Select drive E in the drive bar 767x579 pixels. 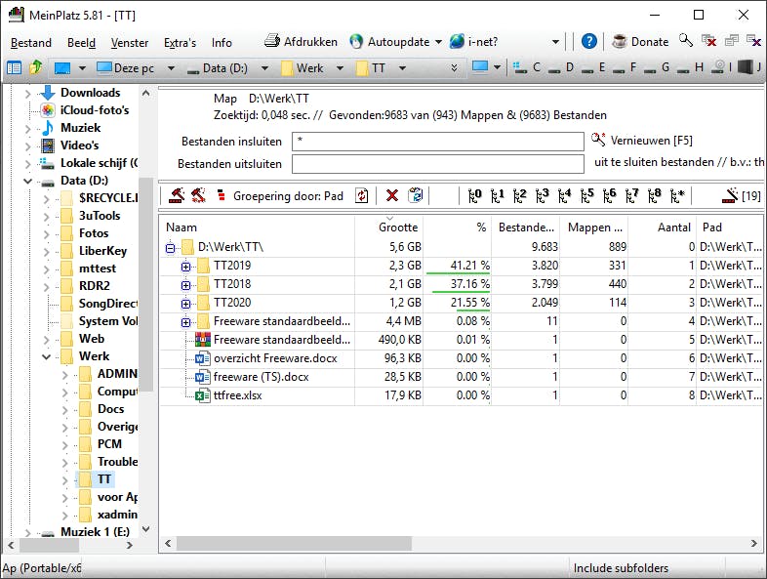(594, 67)
